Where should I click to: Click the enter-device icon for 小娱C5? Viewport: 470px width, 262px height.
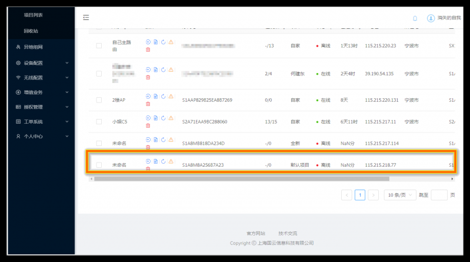[148, 118]
